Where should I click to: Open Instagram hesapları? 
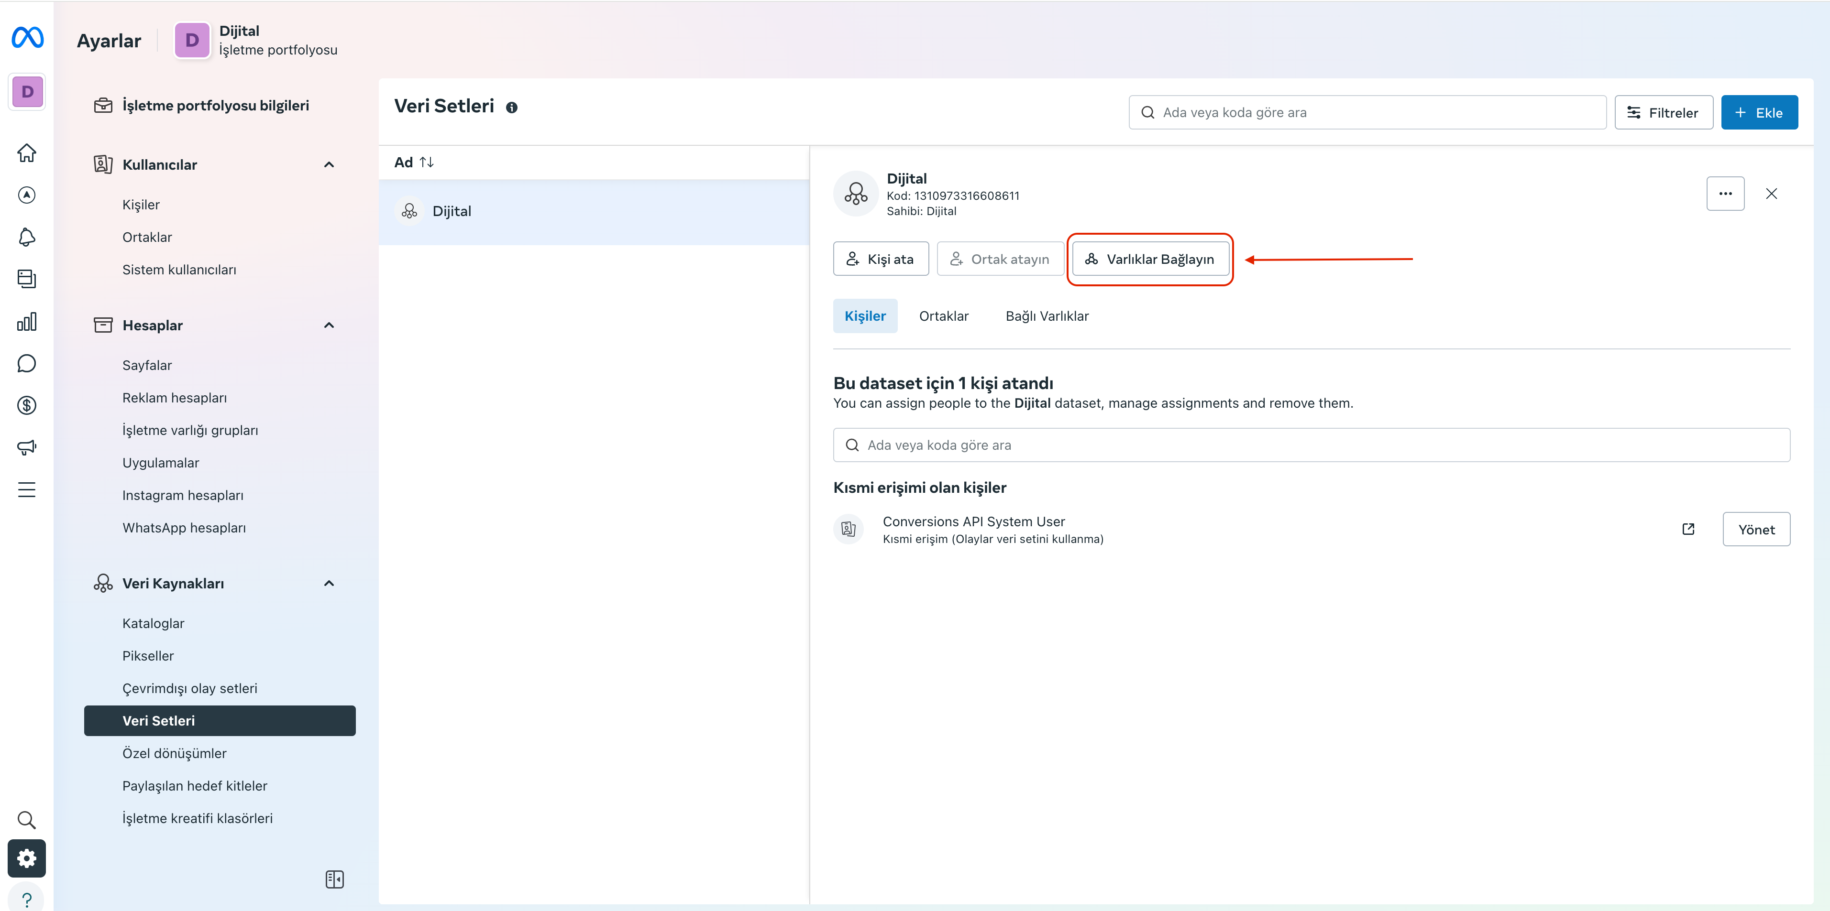(183, 495)
